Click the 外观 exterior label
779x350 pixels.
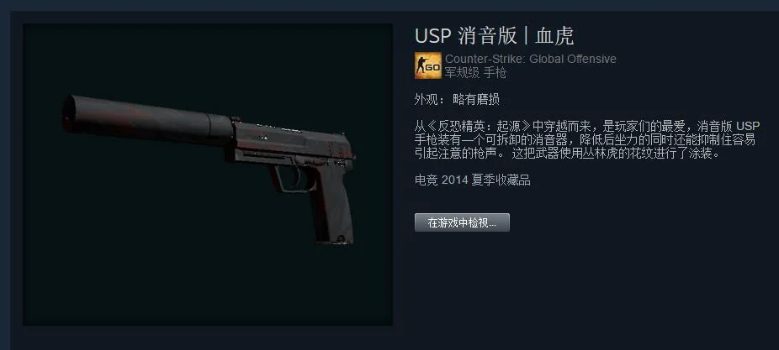tap(427, 100)
